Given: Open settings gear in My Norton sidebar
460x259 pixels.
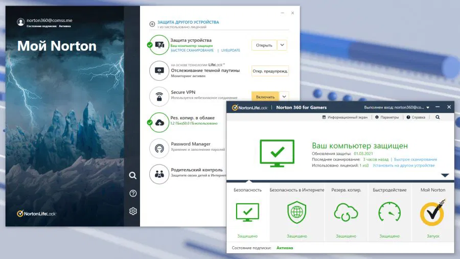Looking at the screenshot, I should click(133, 211).
